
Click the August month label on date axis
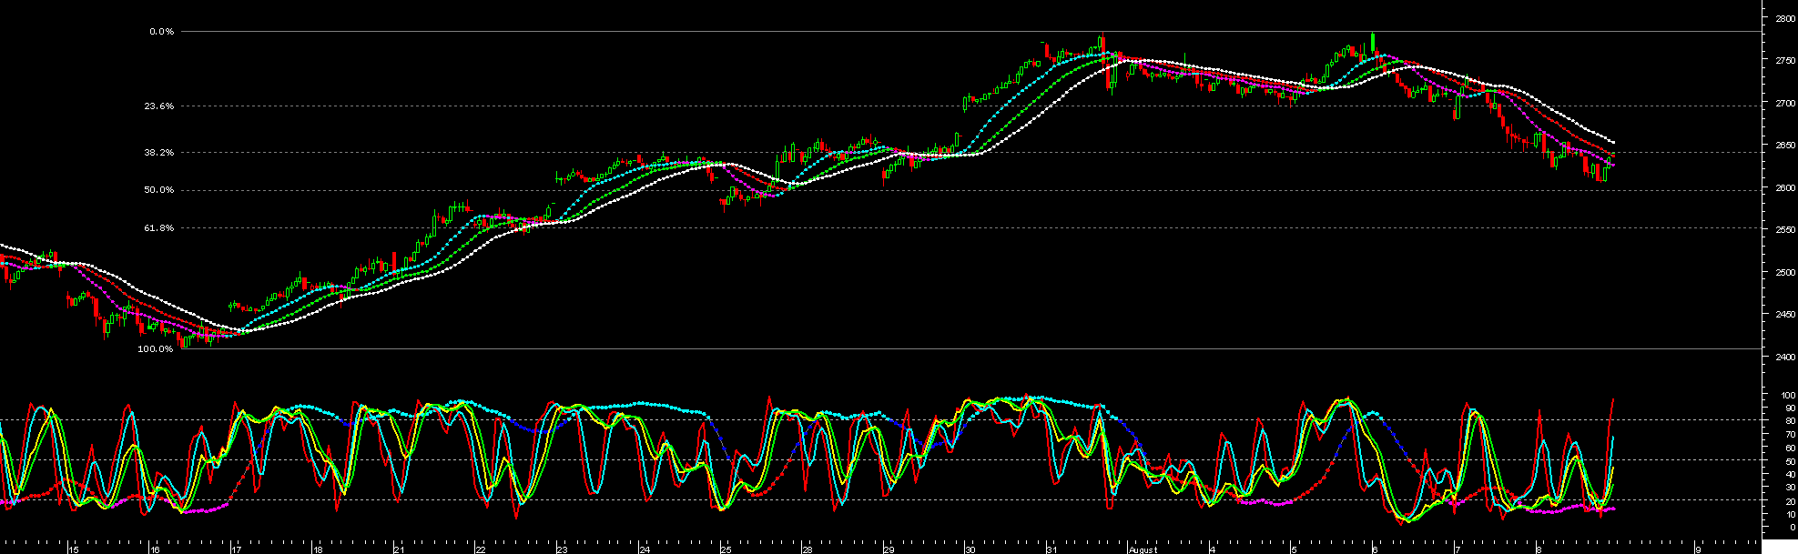click(1143, 549)
